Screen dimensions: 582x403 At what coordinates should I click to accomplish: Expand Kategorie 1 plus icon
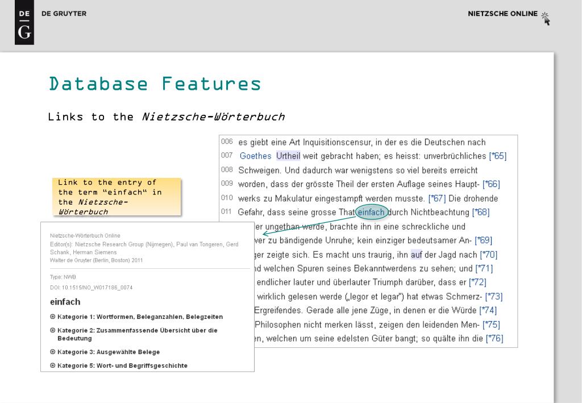[x=53, y=317]
